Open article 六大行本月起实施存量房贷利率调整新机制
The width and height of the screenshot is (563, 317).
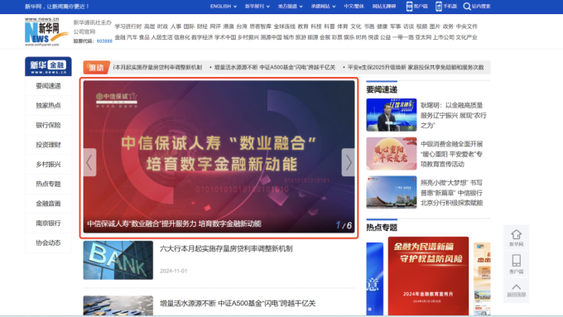click(226, 249)
